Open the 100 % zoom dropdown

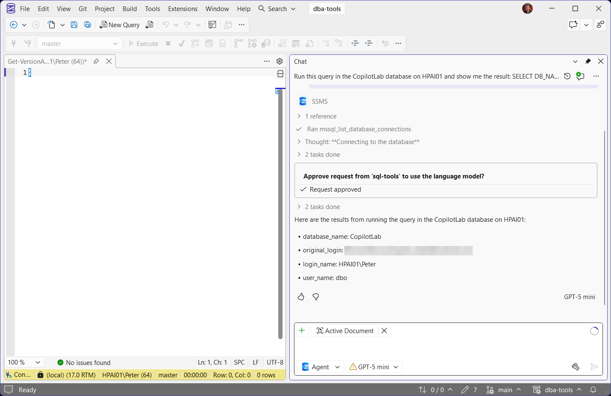tap(24, 362)
